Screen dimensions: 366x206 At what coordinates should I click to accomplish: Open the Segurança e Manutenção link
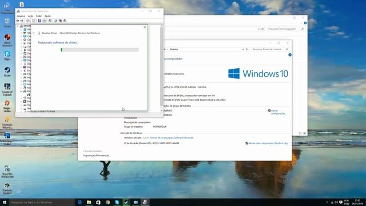tap(96, 156)
